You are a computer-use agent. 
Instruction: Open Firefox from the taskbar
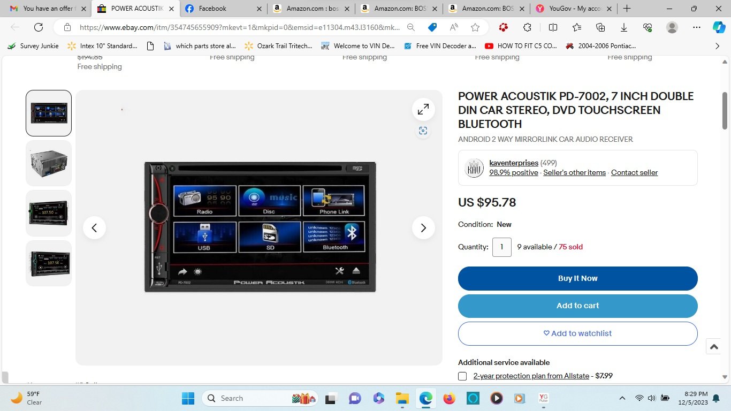coord(449,398)
